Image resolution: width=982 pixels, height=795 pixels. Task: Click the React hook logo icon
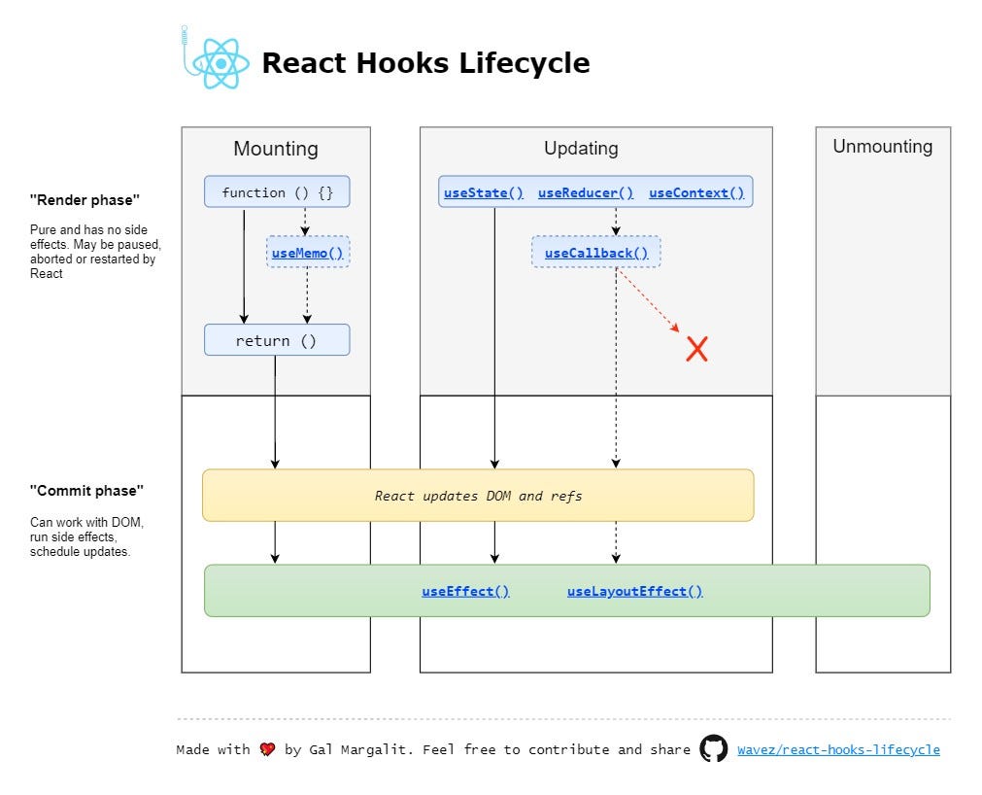coord(215,57)
